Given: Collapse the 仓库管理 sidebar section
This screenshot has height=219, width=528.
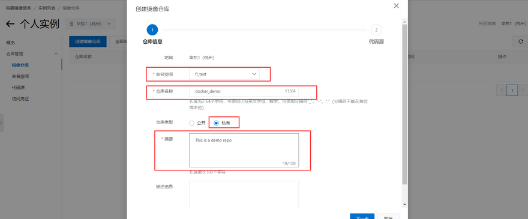Looking at the screenshot, I should point(56,54).
